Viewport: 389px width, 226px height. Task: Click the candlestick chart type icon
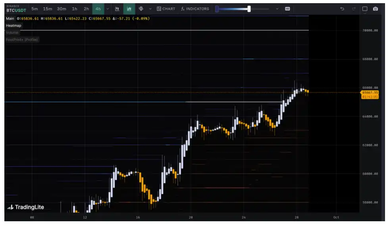[x=117, y=9]
